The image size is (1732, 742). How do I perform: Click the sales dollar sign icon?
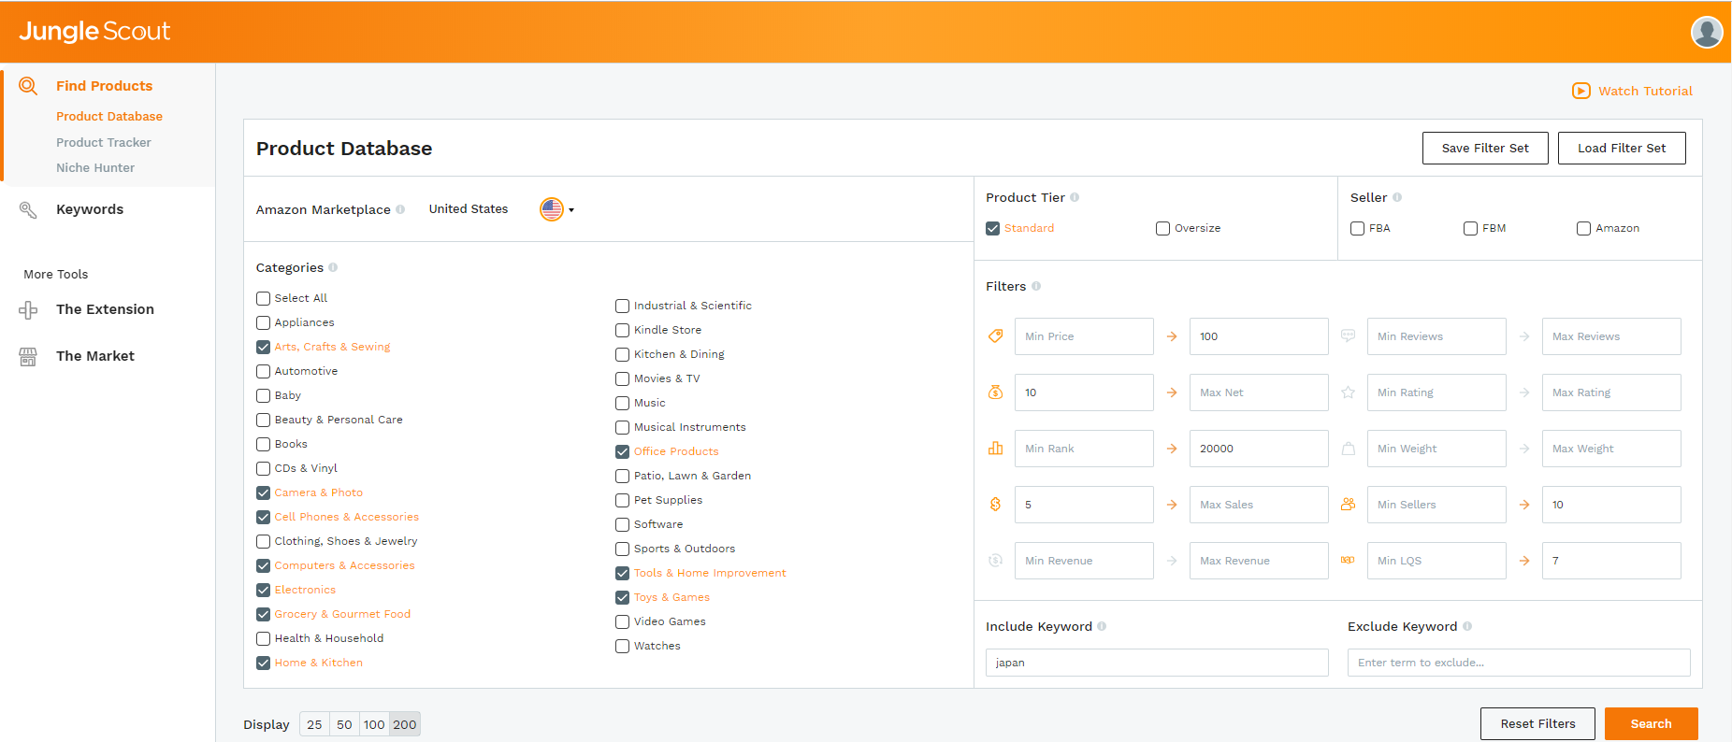tap(995, 505)
